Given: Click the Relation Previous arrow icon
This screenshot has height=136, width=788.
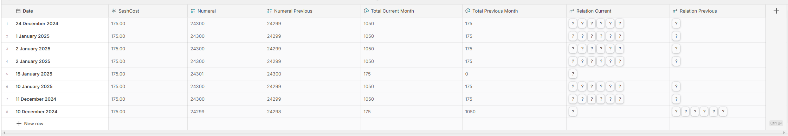Looking at the screenshot, I should click(x=675, y=11).
